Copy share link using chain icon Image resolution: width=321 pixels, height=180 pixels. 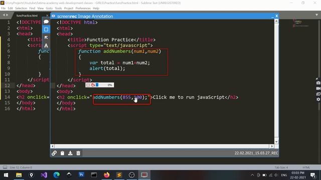(54, 153)
